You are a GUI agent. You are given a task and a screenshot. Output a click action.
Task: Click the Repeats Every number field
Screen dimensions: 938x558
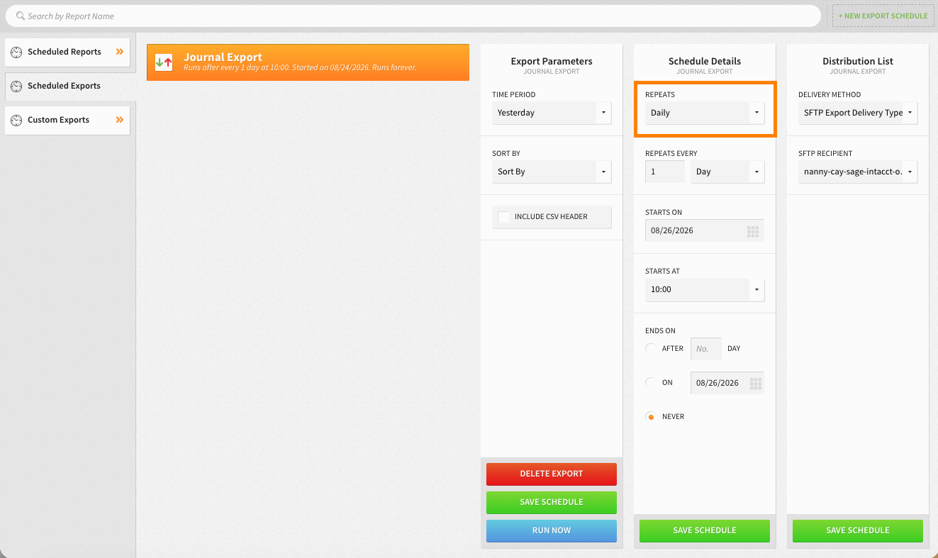(665, 172)
